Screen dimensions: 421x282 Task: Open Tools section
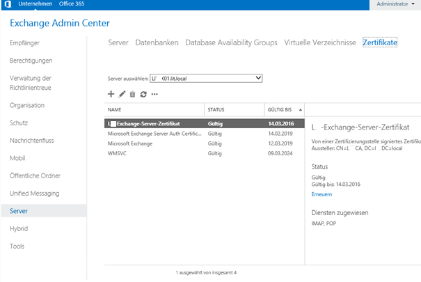coord(17,246)
